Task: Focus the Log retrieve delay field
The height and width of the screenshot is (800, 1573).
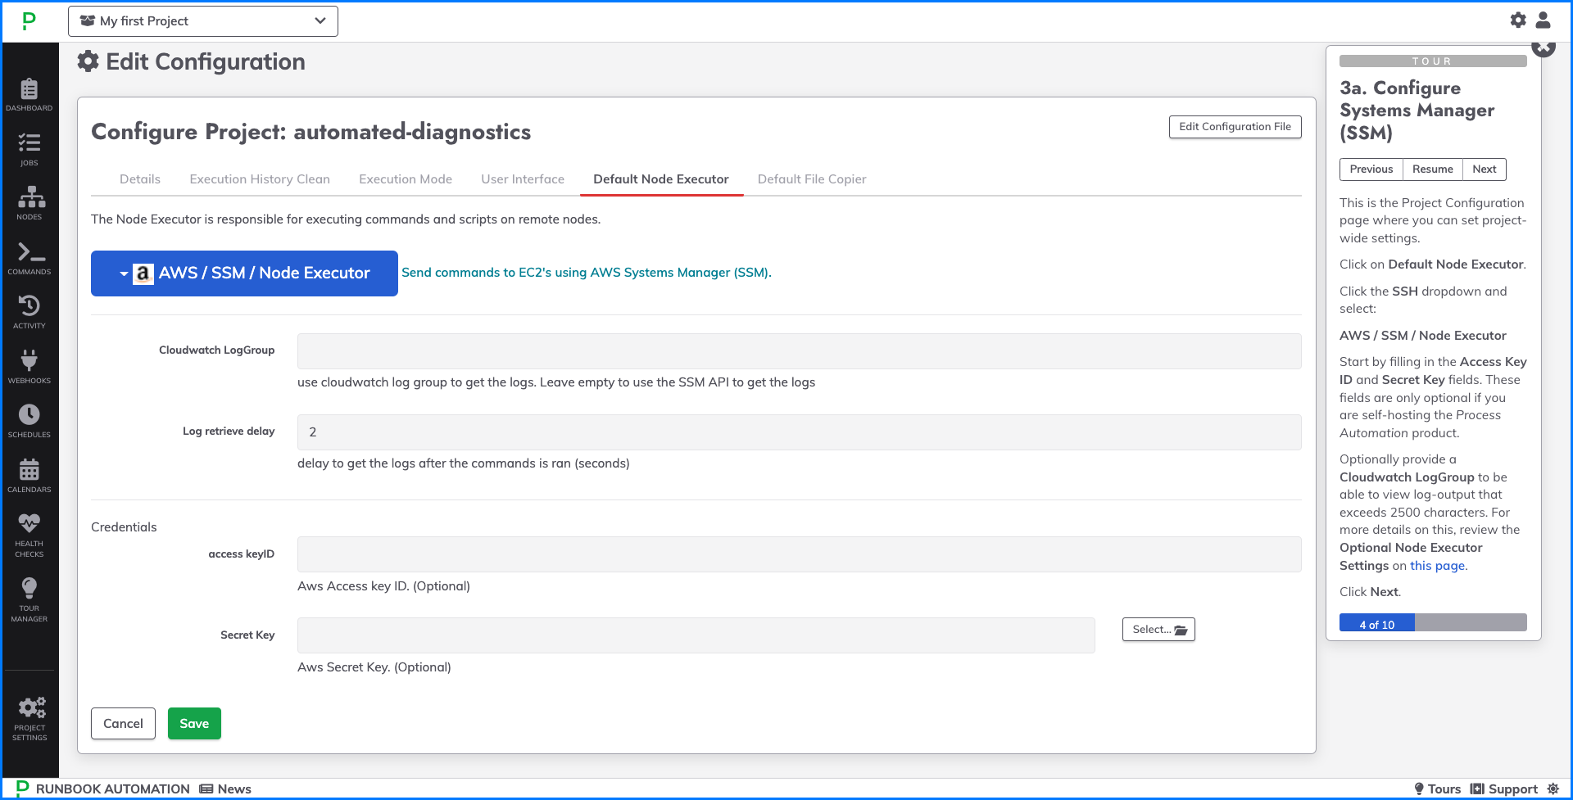Action: (799, 432)
